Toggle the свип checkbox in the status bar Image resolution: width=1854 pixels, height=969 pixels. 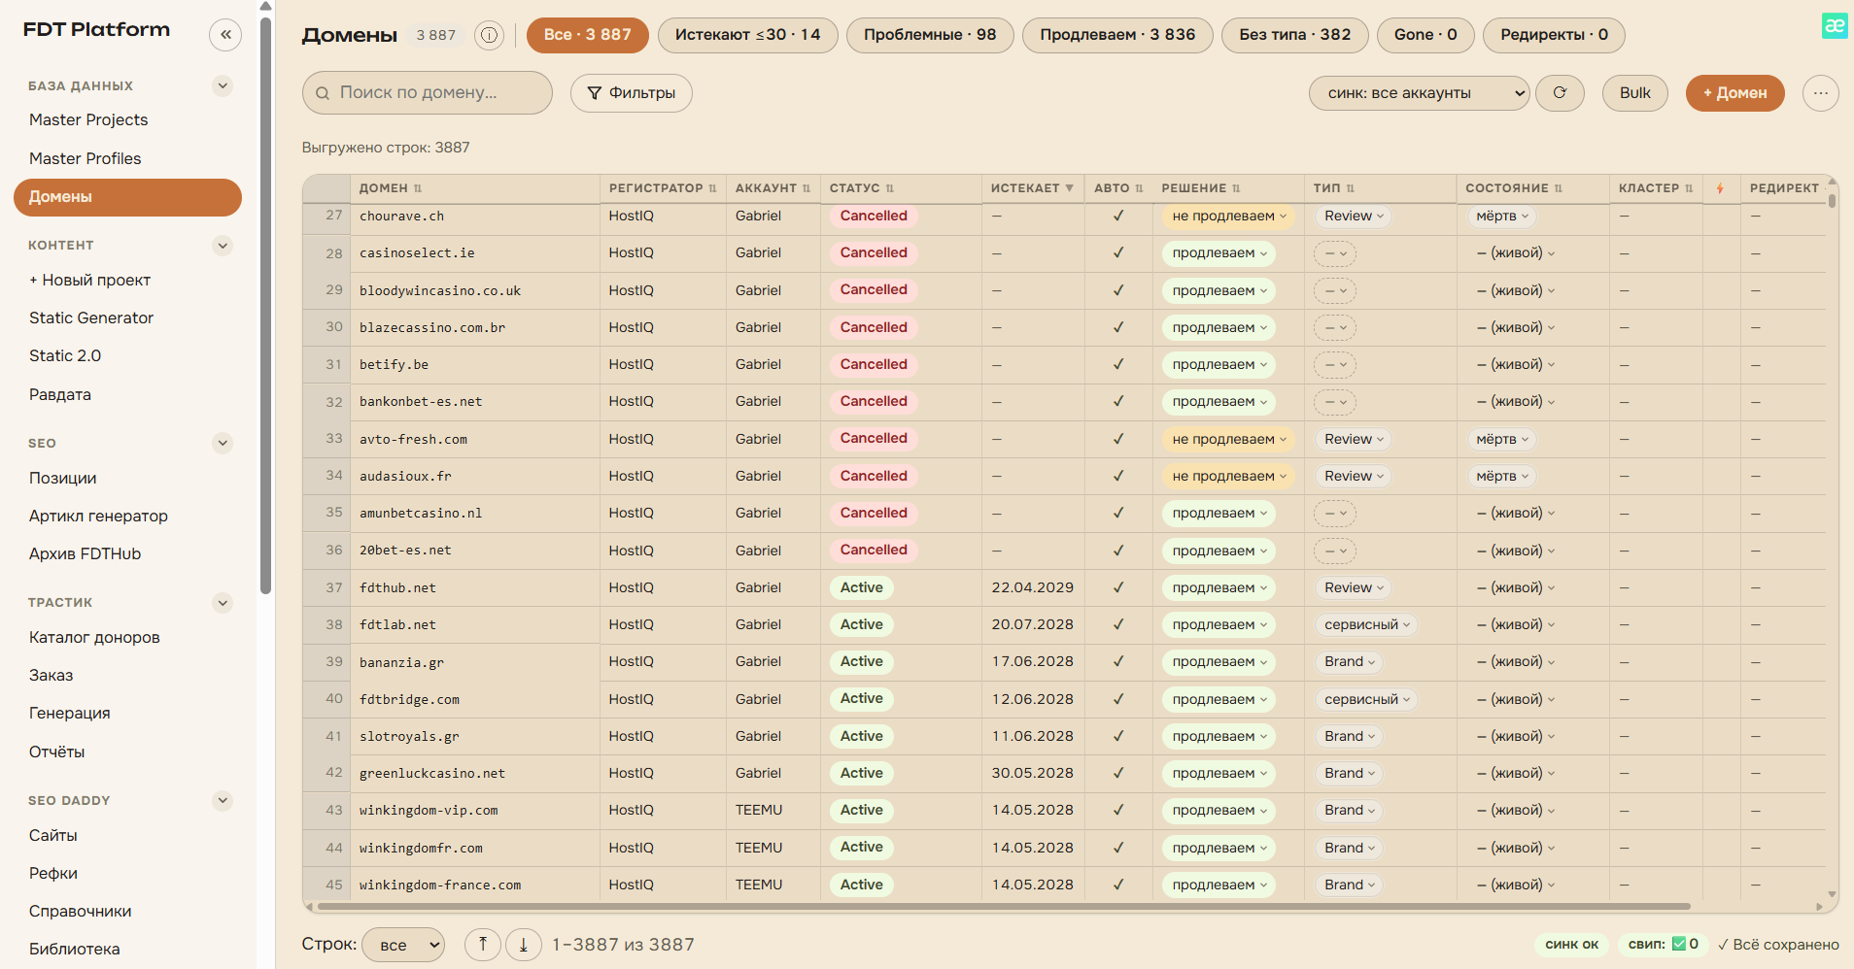1678,944
